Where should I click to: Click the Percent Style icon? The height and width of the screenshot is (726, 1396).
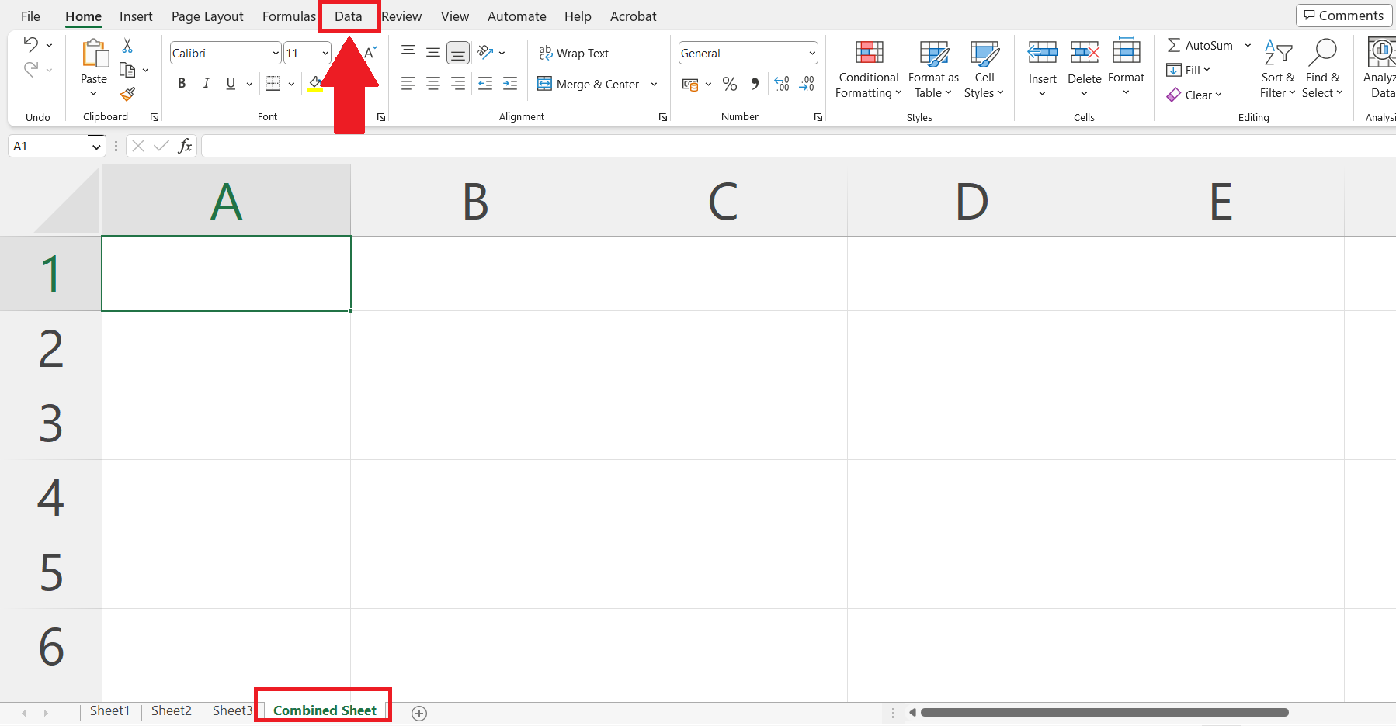[730, 84]
